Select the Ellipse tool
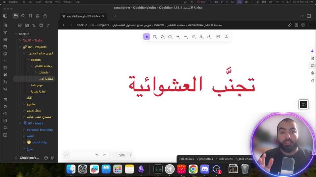The width and height of the screenshot is (316, 177). (x=170, y=37)
